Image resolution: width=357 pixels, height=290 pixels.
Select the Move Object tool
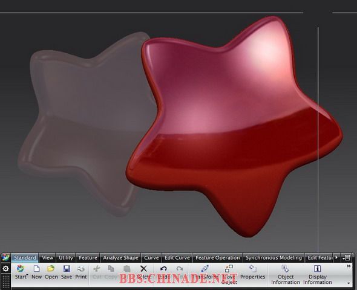(229, 268)
